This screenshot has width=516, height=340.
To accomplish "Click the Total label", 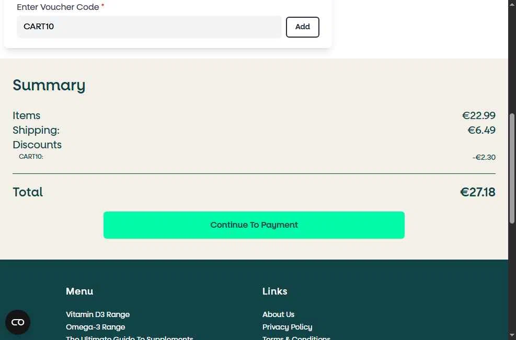I will pos(28,192).
